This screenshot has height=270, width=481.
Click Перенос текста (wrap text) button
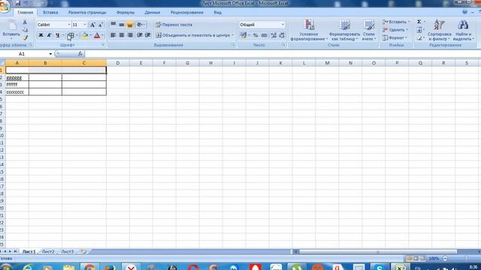coord(174,25)
